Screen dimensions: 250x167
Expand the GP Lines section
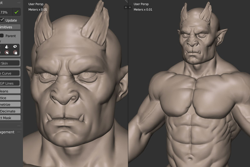pos(10,83)
